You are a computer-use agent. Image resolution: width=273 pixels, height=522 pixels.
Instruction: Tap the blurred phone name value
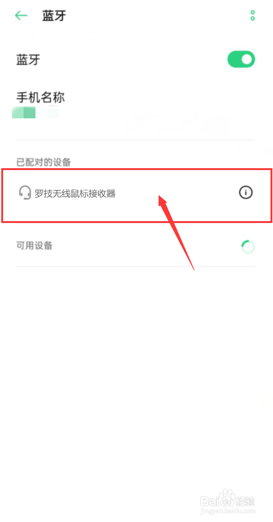[x=35, y=113]
